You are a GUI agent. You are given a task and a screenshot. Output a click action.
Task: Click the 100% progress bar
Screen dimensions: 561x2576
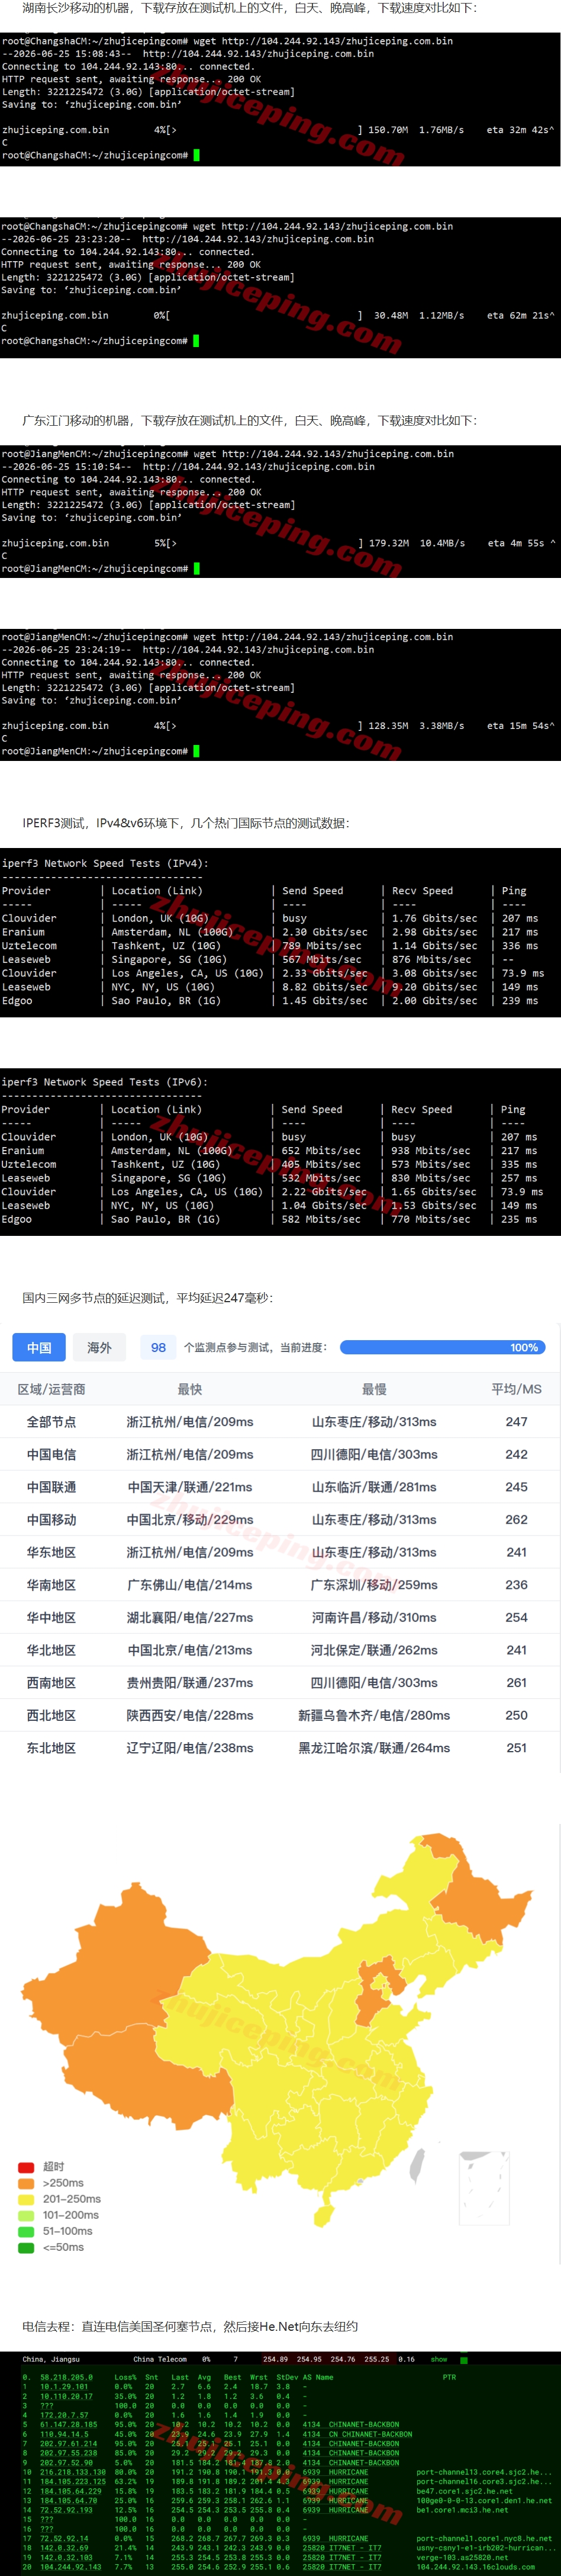click(442, 1347)
